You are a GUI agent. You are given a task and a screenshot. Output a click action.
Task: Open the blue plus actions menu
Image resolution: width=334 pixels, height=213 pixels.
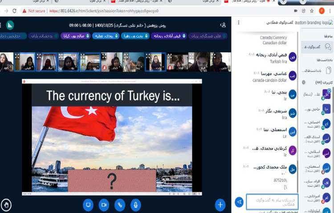click(x=220, y=205)
